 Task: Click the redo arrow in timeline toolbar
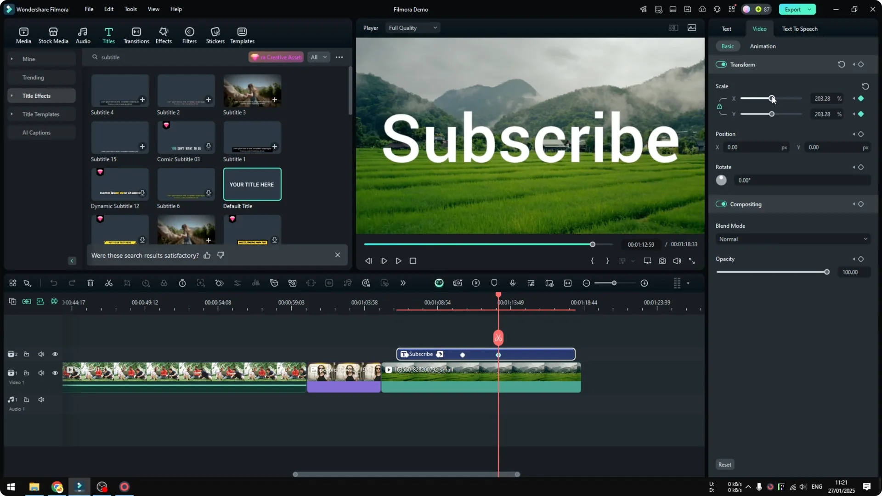point(72,283)
